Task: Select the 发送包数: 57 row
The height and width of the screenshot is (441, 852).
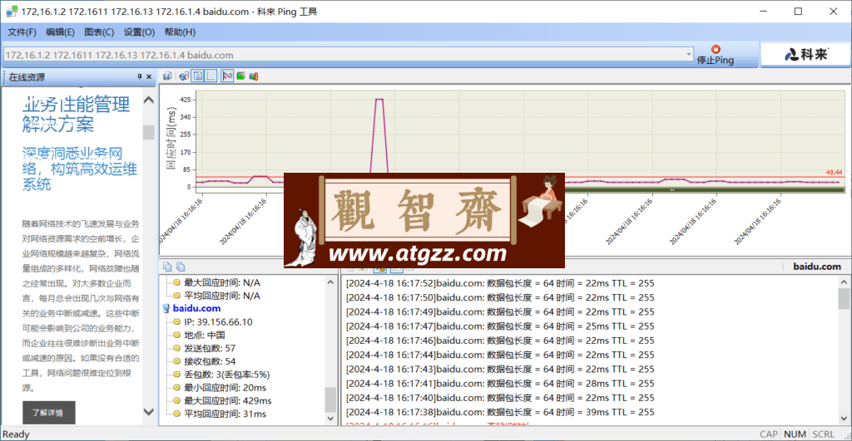Action: 210,348
